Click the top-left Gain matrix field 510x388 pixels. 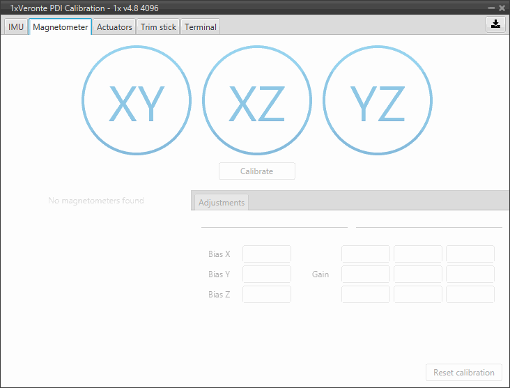(366, 254)
